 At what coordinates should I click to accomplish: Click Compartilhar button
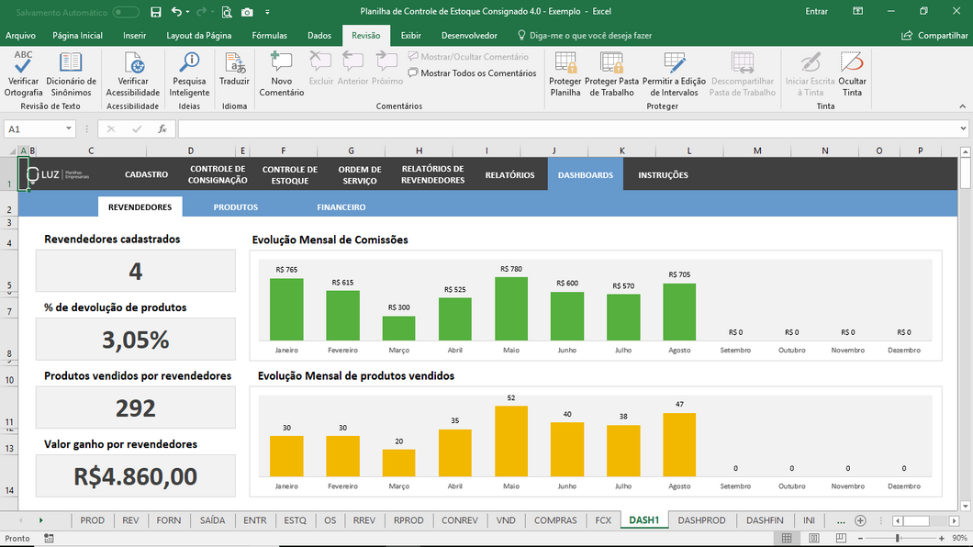pyautogui.click(x=934, y=36)
